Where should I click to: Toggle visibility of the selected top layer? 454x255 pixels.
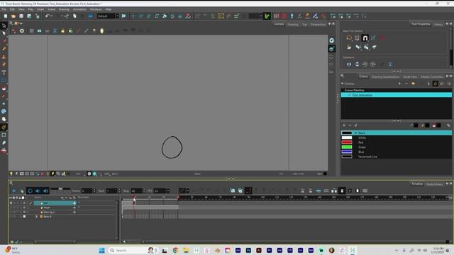pos(11,203)
